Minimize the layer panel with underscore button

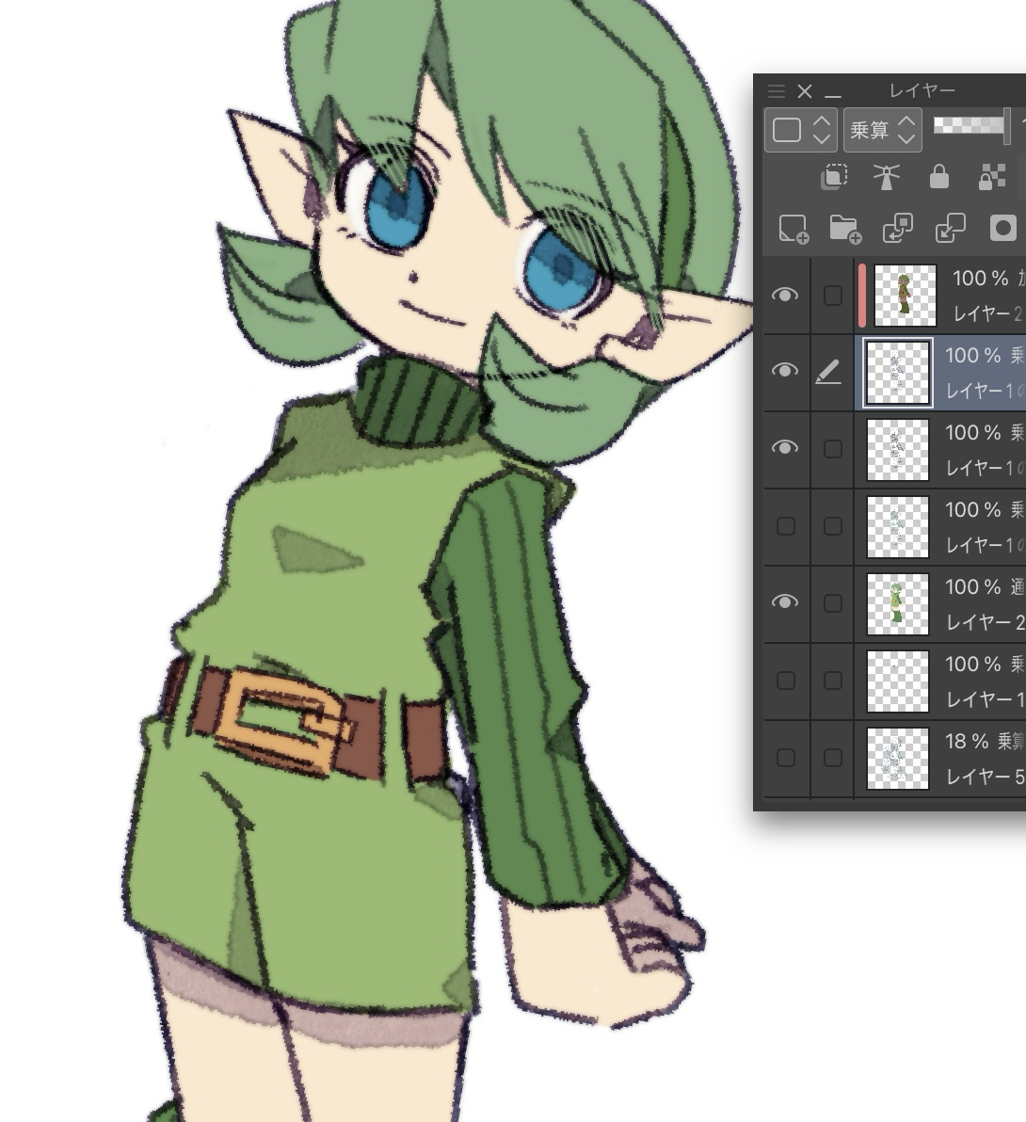point(833,92)
